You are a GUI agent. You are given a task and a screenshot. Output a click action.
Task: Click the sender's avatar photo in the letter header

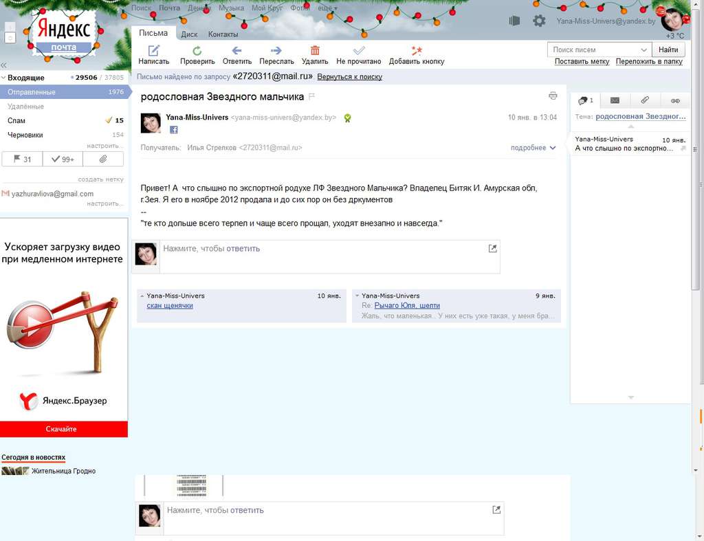click(x=151, y=123)
